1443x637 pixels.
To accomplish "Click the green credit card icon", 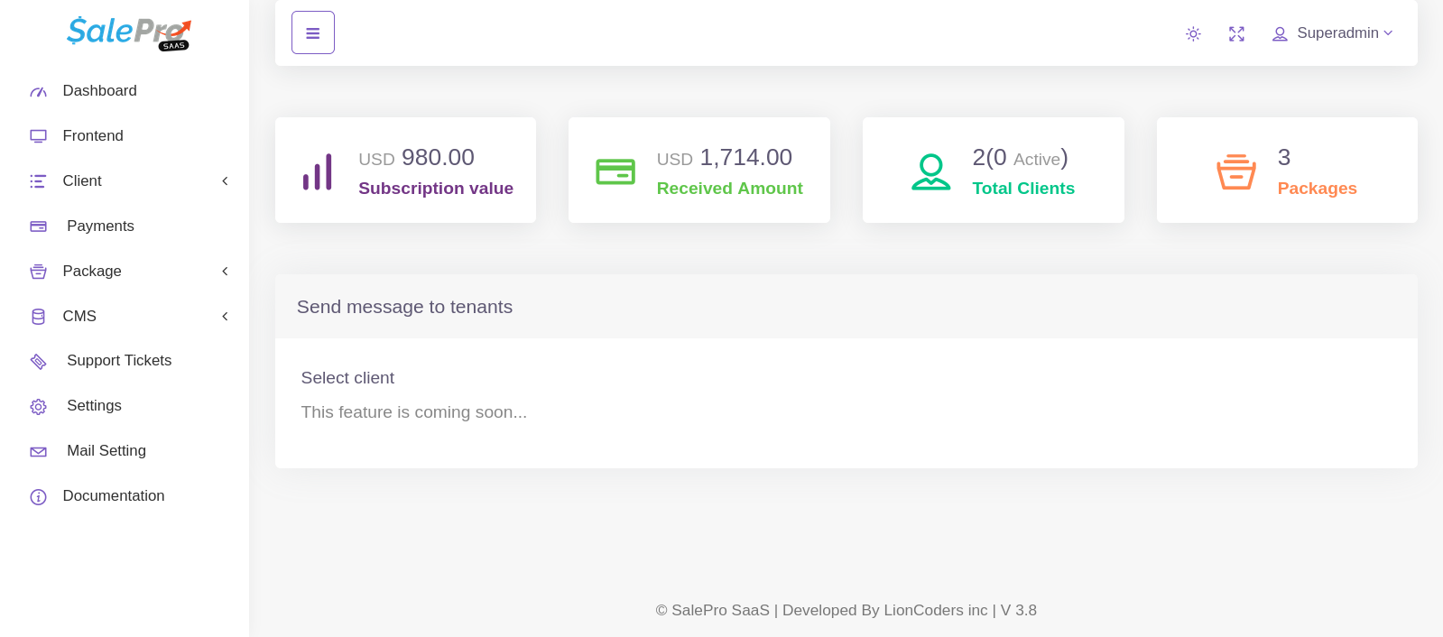I will pos(615,171).
